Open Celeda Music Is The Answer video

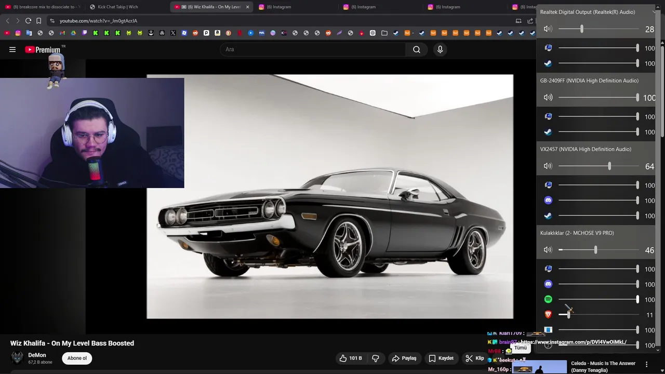point(603,367)
